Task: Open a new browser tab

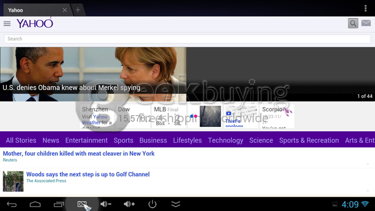Action: (78, 10)
